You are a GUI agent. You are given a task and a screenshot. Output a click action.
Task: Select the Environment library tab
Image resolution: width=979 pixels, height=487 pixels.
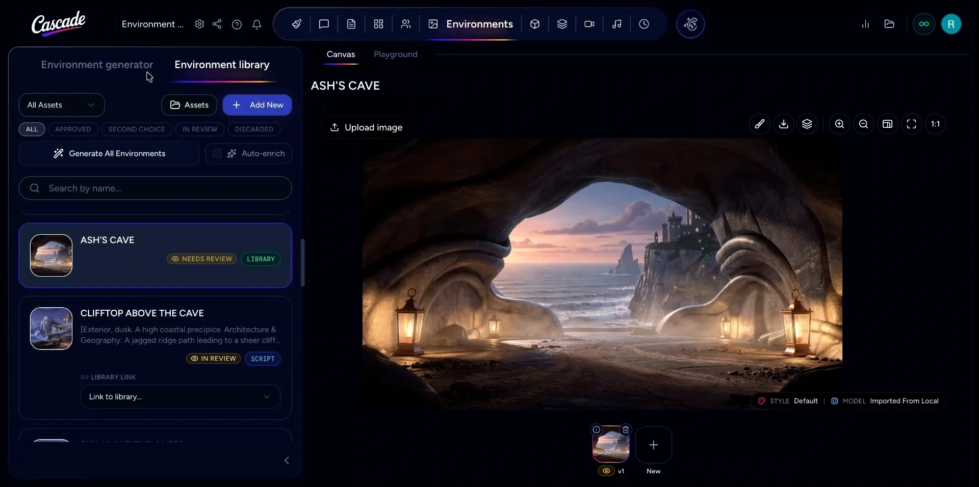pyautogui.click(x=222, y=65)
